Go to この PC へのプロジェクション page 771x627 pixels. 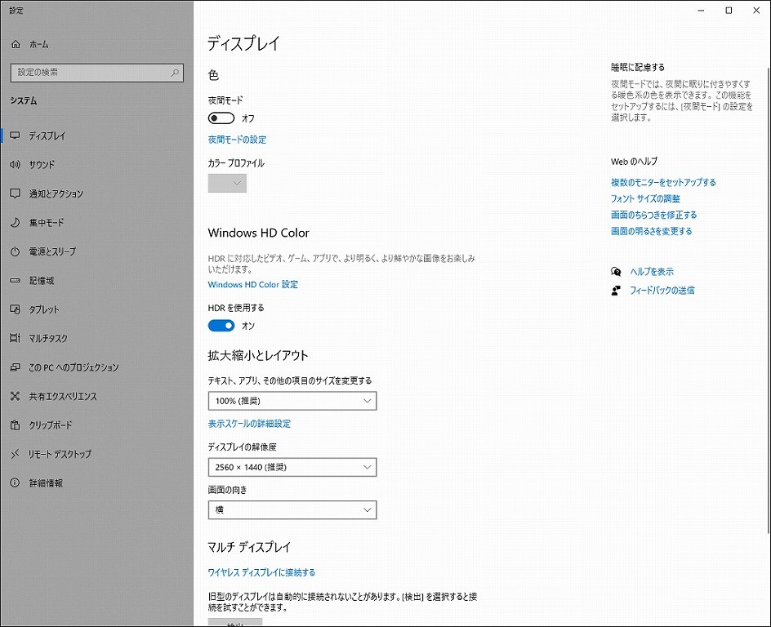point(74,367)
